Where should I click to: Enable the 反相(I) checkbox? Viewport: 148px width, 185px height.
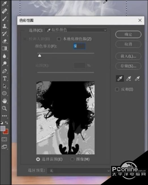pyautogui.click(x=117, y=89)
